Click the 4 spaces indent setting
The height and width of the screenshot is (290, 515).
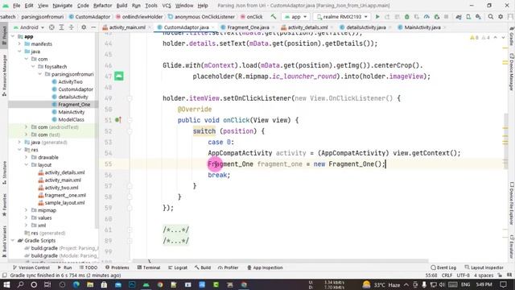coord(484,275)
